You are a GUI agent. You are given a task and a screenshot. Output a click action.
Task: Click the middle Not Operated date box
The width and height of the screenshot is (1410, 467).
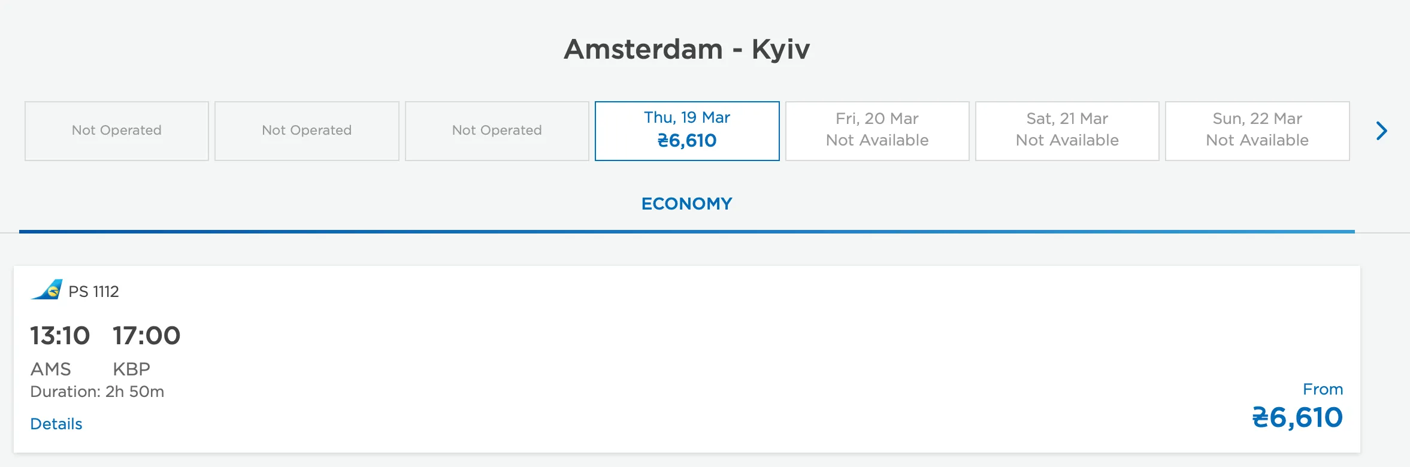click(x=307, y=131)
